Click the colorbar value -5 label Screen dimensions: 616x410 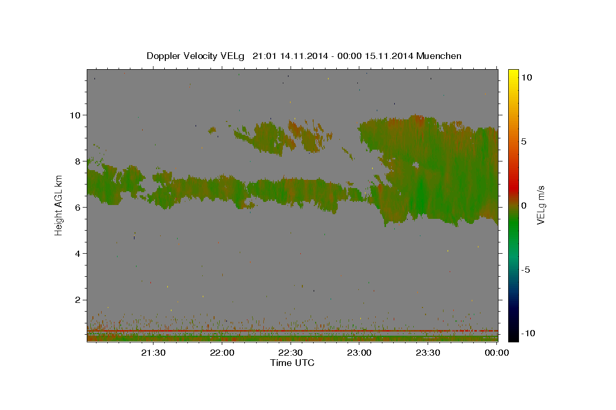click(525, 270)
